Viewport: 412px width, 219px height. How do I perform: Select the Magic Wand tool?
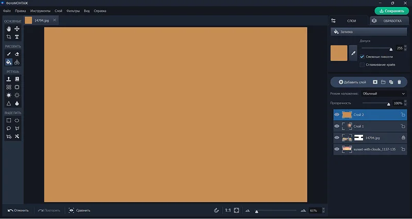pos(17,136)
